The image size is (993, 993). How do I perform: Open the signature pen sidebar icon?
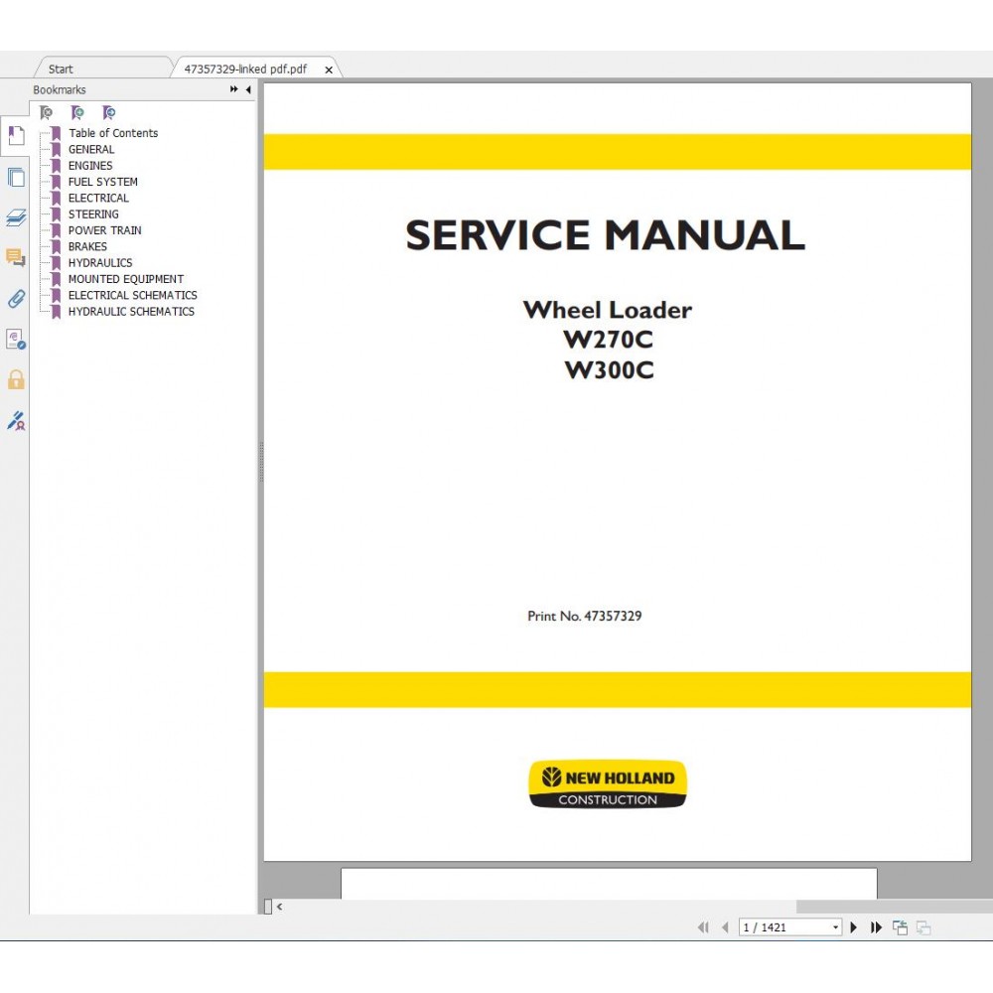point(16,420)
